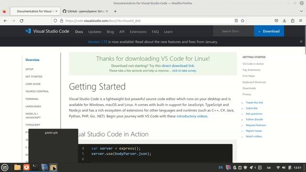Jump to Keyboard Shortcuts section
Viewport: 306px width, 172px height.
pos(254,82)
